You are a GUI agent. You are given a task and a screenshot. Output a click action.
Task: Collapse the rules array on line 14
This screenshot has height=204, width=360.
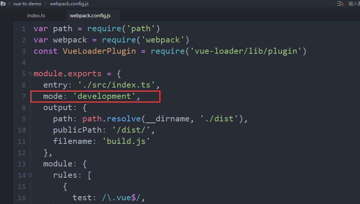30,175
